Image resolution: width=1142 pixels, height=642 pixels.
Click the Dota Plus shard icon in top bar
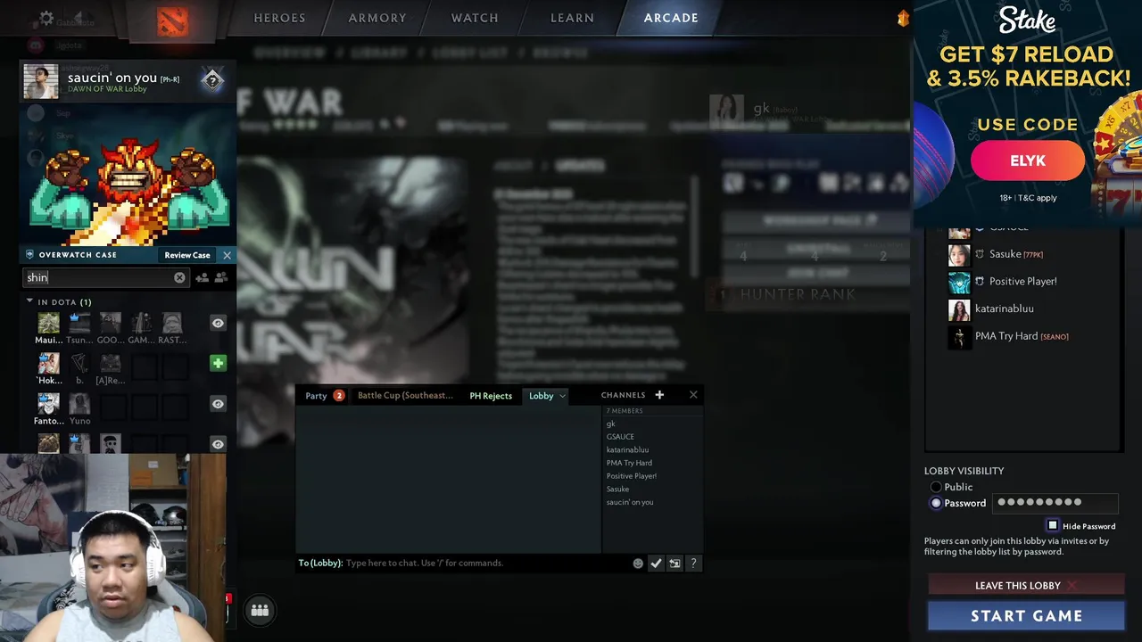903,18
